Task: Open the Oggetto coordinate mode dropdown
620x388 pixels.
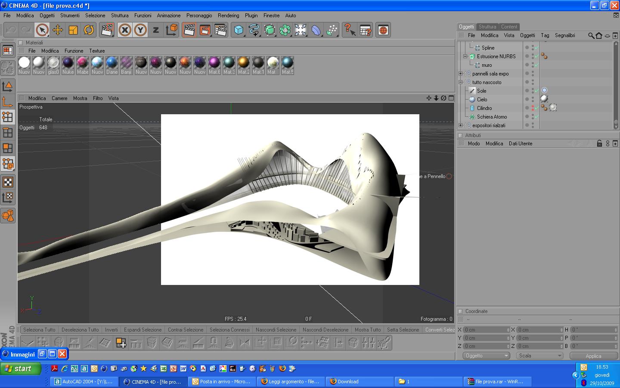Action: point(487,356)
